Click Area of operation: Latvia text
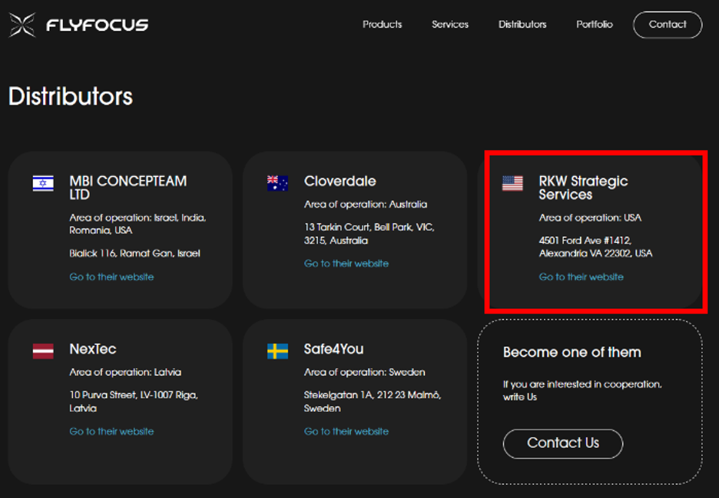Image resolution: width=719 pixels, height=498 pixels. [x=125, y=373]
